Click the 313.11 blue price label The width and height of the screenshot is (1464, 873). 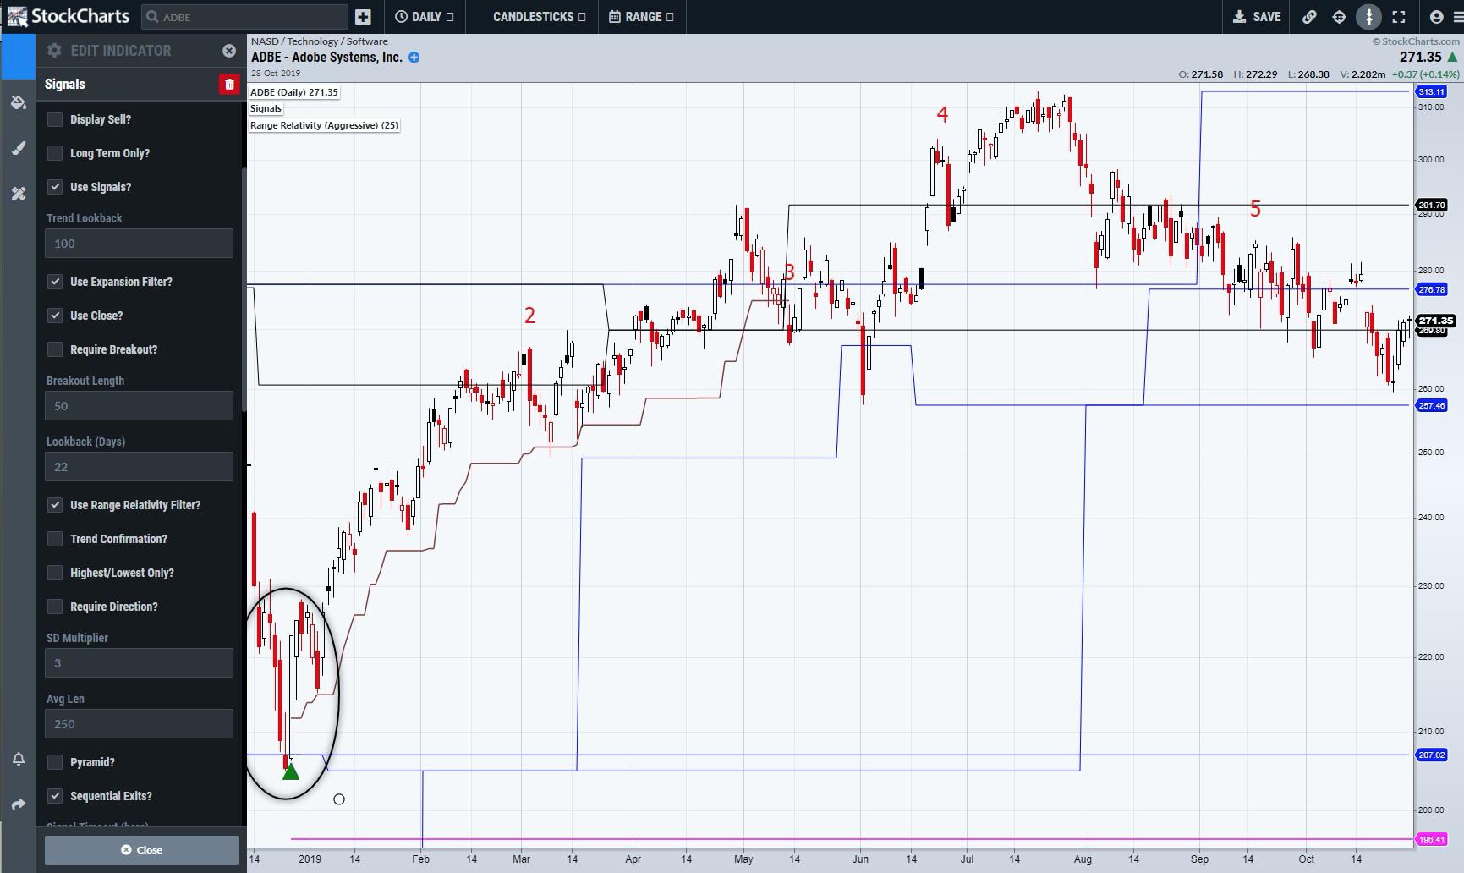[x=1431, y=91]
